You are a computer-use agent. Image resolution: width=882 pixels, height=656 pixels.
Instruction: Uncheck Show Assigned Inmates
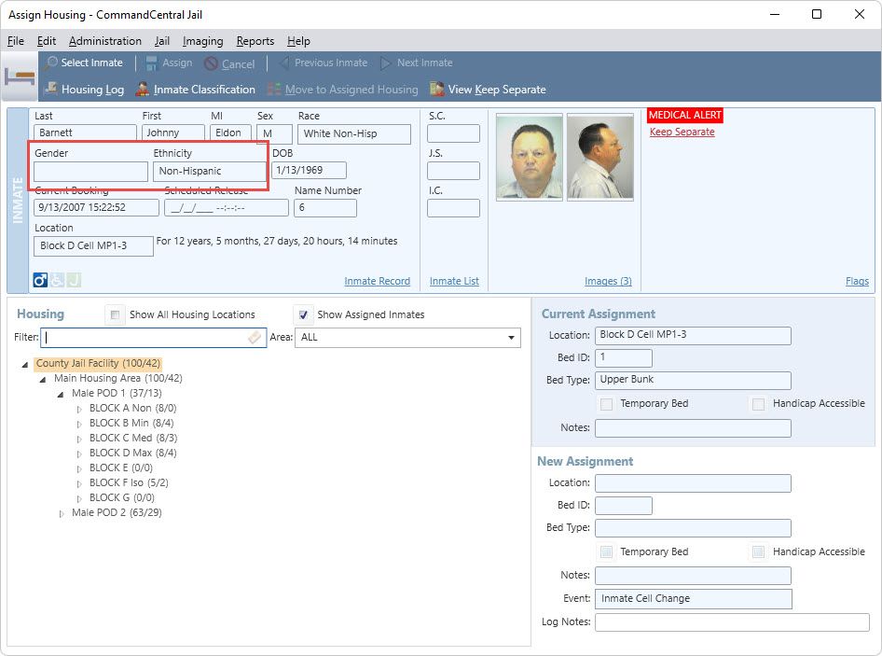point(302,315)
